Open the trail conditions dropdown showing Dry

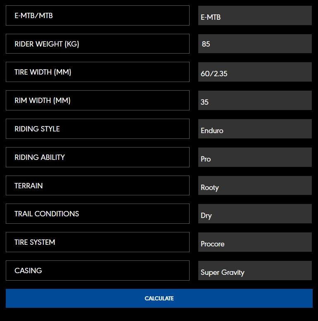(x=255, y=214)
